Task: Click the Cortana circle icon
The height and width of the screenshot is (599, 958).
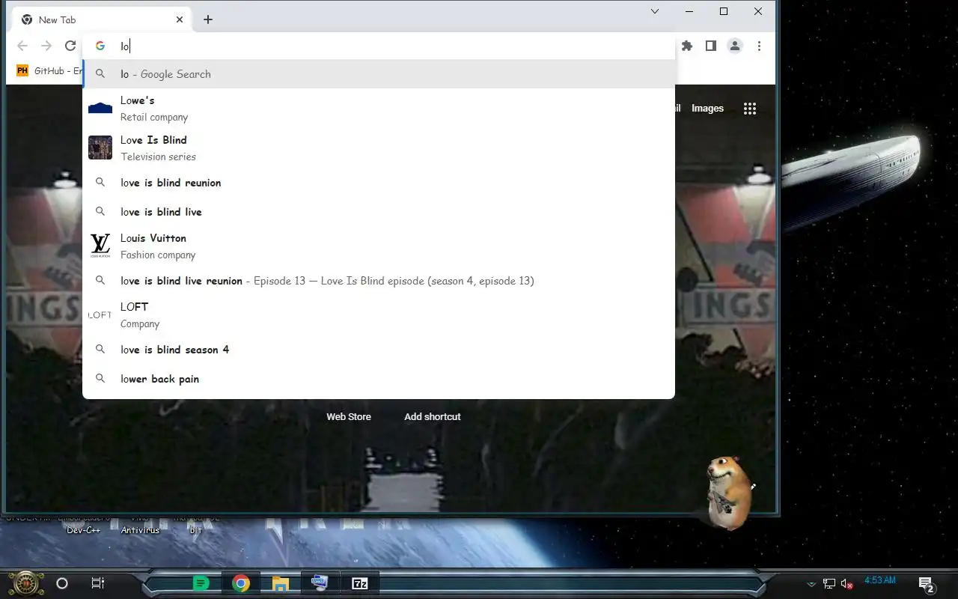Action: (62, 583)
